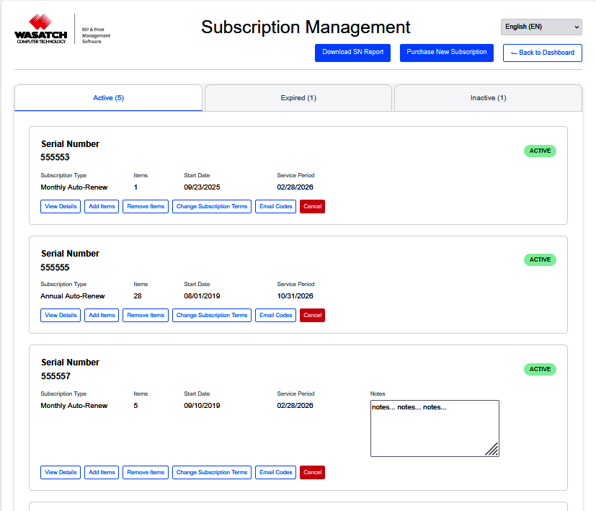Switch to the Active (5) tab

(x=108, y=98)
